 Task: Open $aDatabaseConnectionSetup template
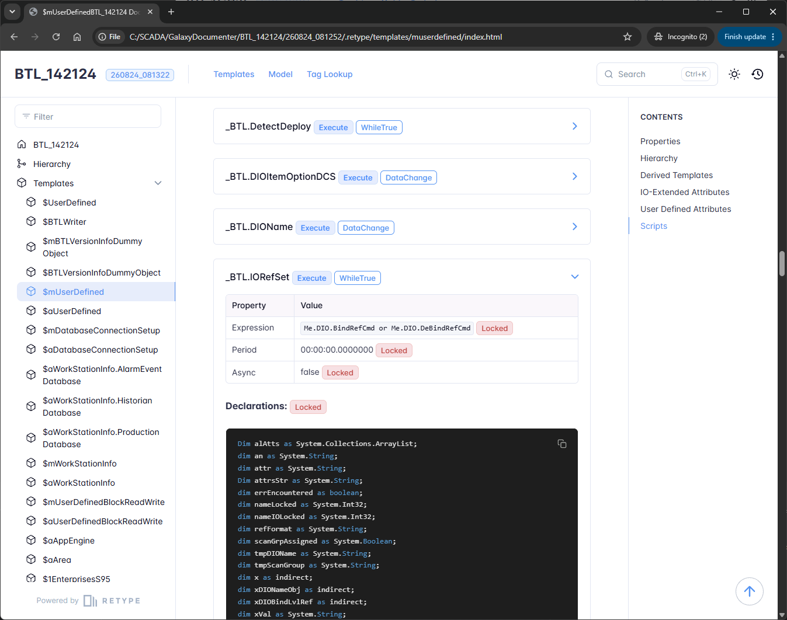click(100, 349)
